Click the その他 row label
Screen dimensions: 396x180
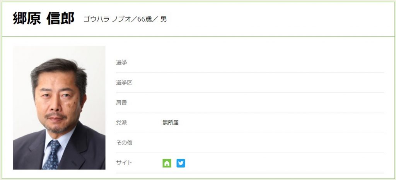point(124,143)
